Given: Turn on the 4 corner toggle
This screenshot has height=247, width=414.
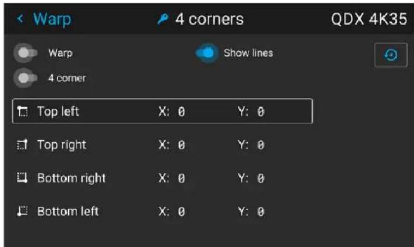Looking at the screenshot, I should [26, 78].
